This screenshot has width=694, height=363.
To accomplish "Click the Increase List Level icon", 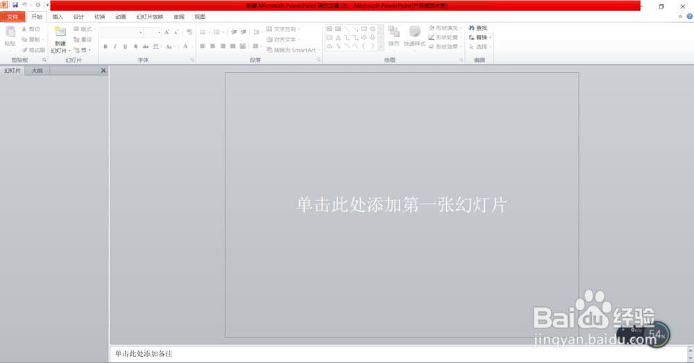I will pyautogui.click(x=244, y=32).
